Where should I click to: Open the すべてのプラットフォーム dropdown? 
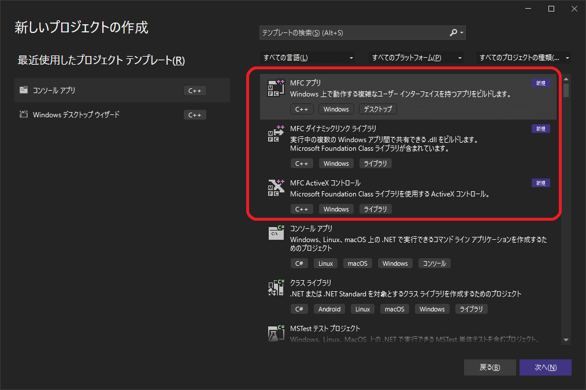(x=416, y=58)
